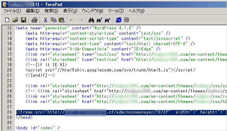Open the 編集(E) menu
The width and height of the screenshot is (227, 131).
coord(33,11)
